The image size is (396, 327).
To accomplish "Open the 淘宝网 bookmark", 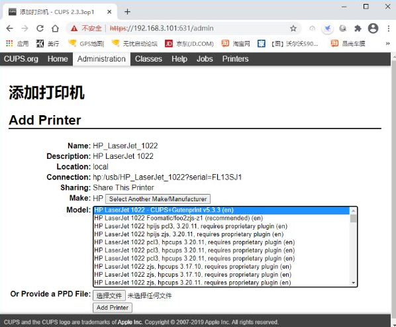I will (x=236, y=44).
